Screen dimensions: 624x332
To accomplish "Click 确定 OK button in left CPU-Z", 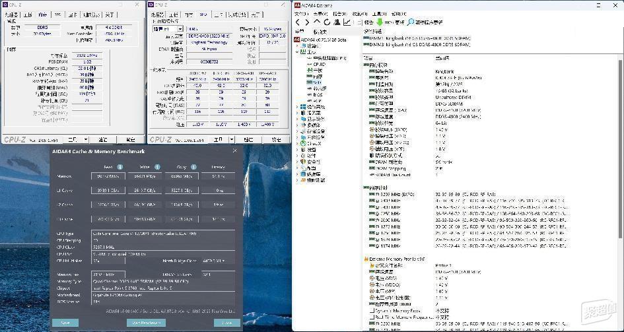I will (130, 139).
